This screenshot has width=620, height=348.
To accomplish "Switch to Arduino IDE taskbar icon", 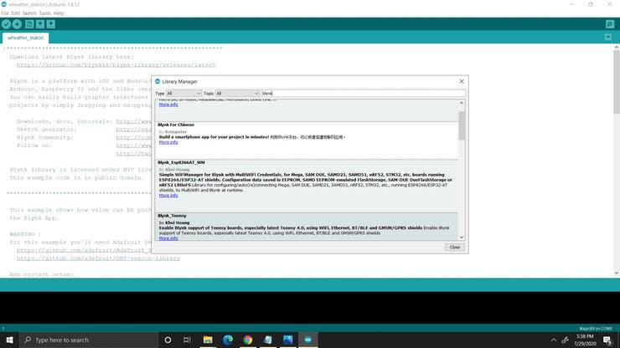I will point(308,340).
